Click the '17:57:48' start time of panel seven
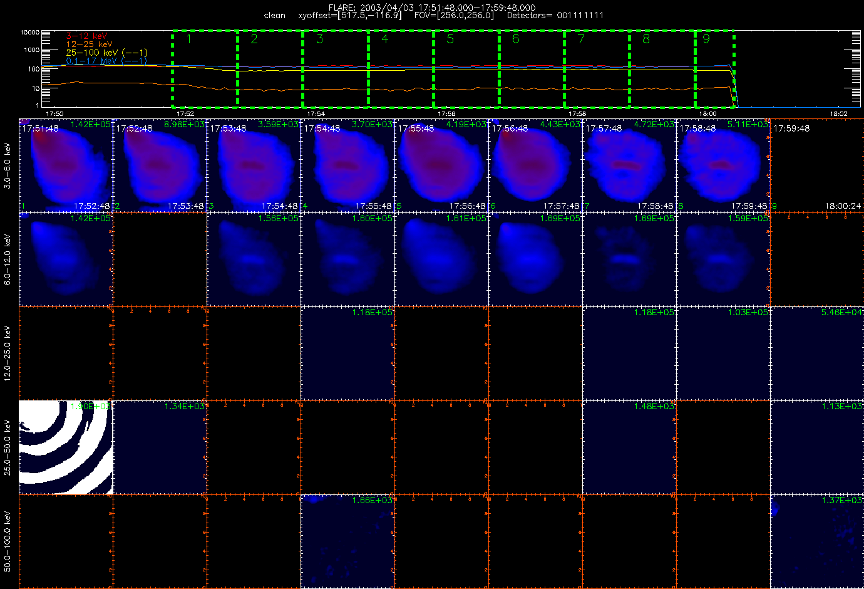This screenshot has width=864, height=589. click(604, 128)
